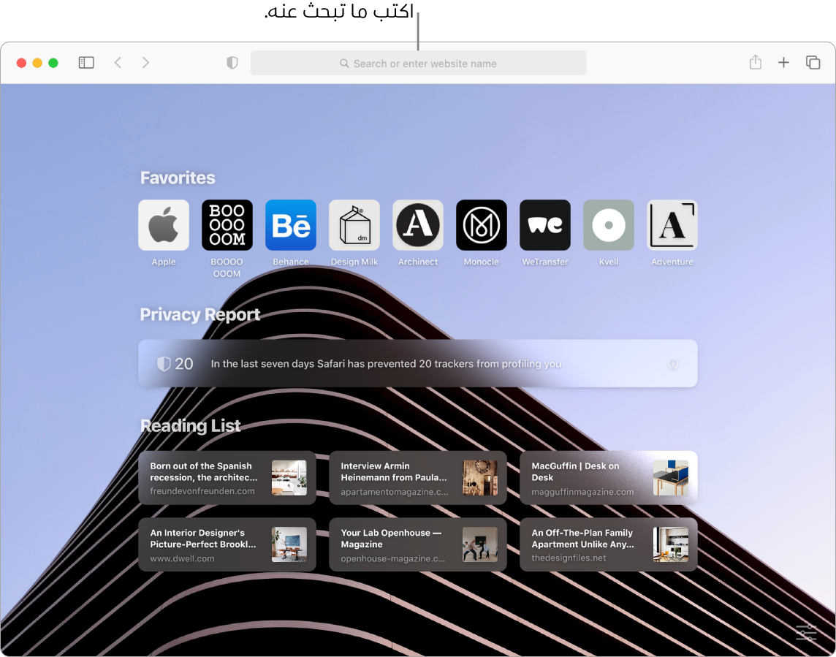The image size is (836, 657).
Task: Open the Monocle favorite
Action: click(482, 225)
